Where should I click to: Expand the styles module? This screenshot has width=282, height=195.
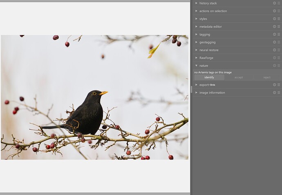click(196, 19)
